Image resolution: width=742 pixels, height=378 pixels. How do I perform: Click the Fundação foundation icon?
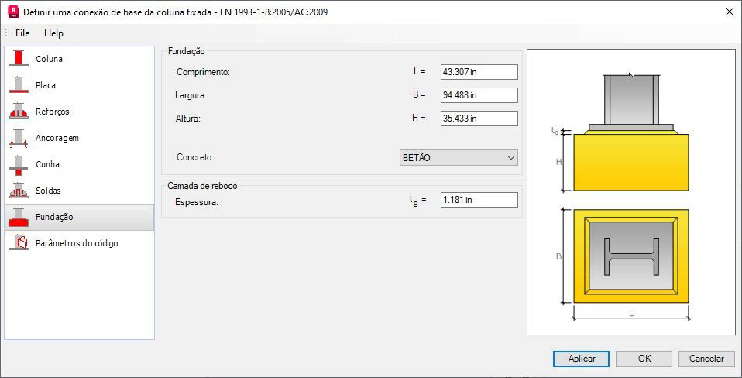coord(19,217)
